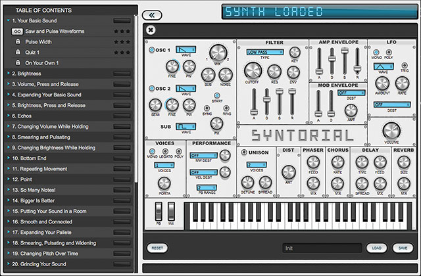Viewport: 421px width, 276px height.
Task: Click the Reset button
Action: click(157, 248)
